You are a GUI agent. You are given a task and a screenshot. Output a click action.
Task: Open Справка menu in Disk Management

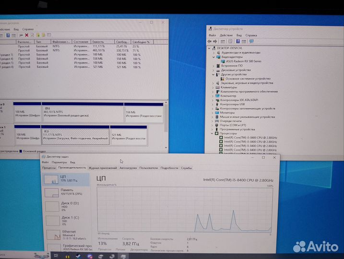point(28,29)
